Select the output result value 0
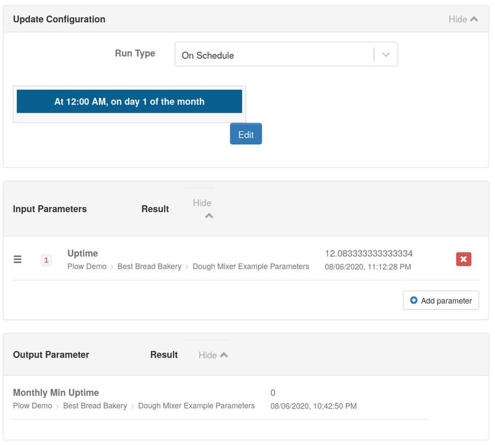 [273, 392]
